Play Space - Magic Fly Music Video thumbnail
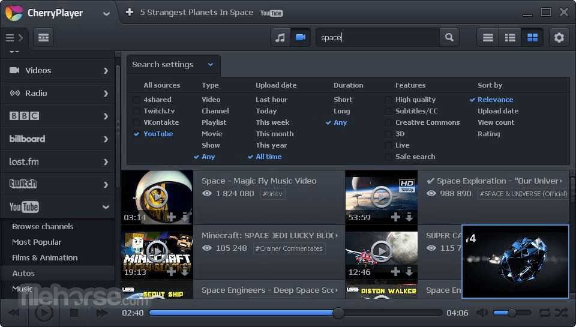Image resolution: width=576 pixels, height=327 pixels. tap(157, 197)
